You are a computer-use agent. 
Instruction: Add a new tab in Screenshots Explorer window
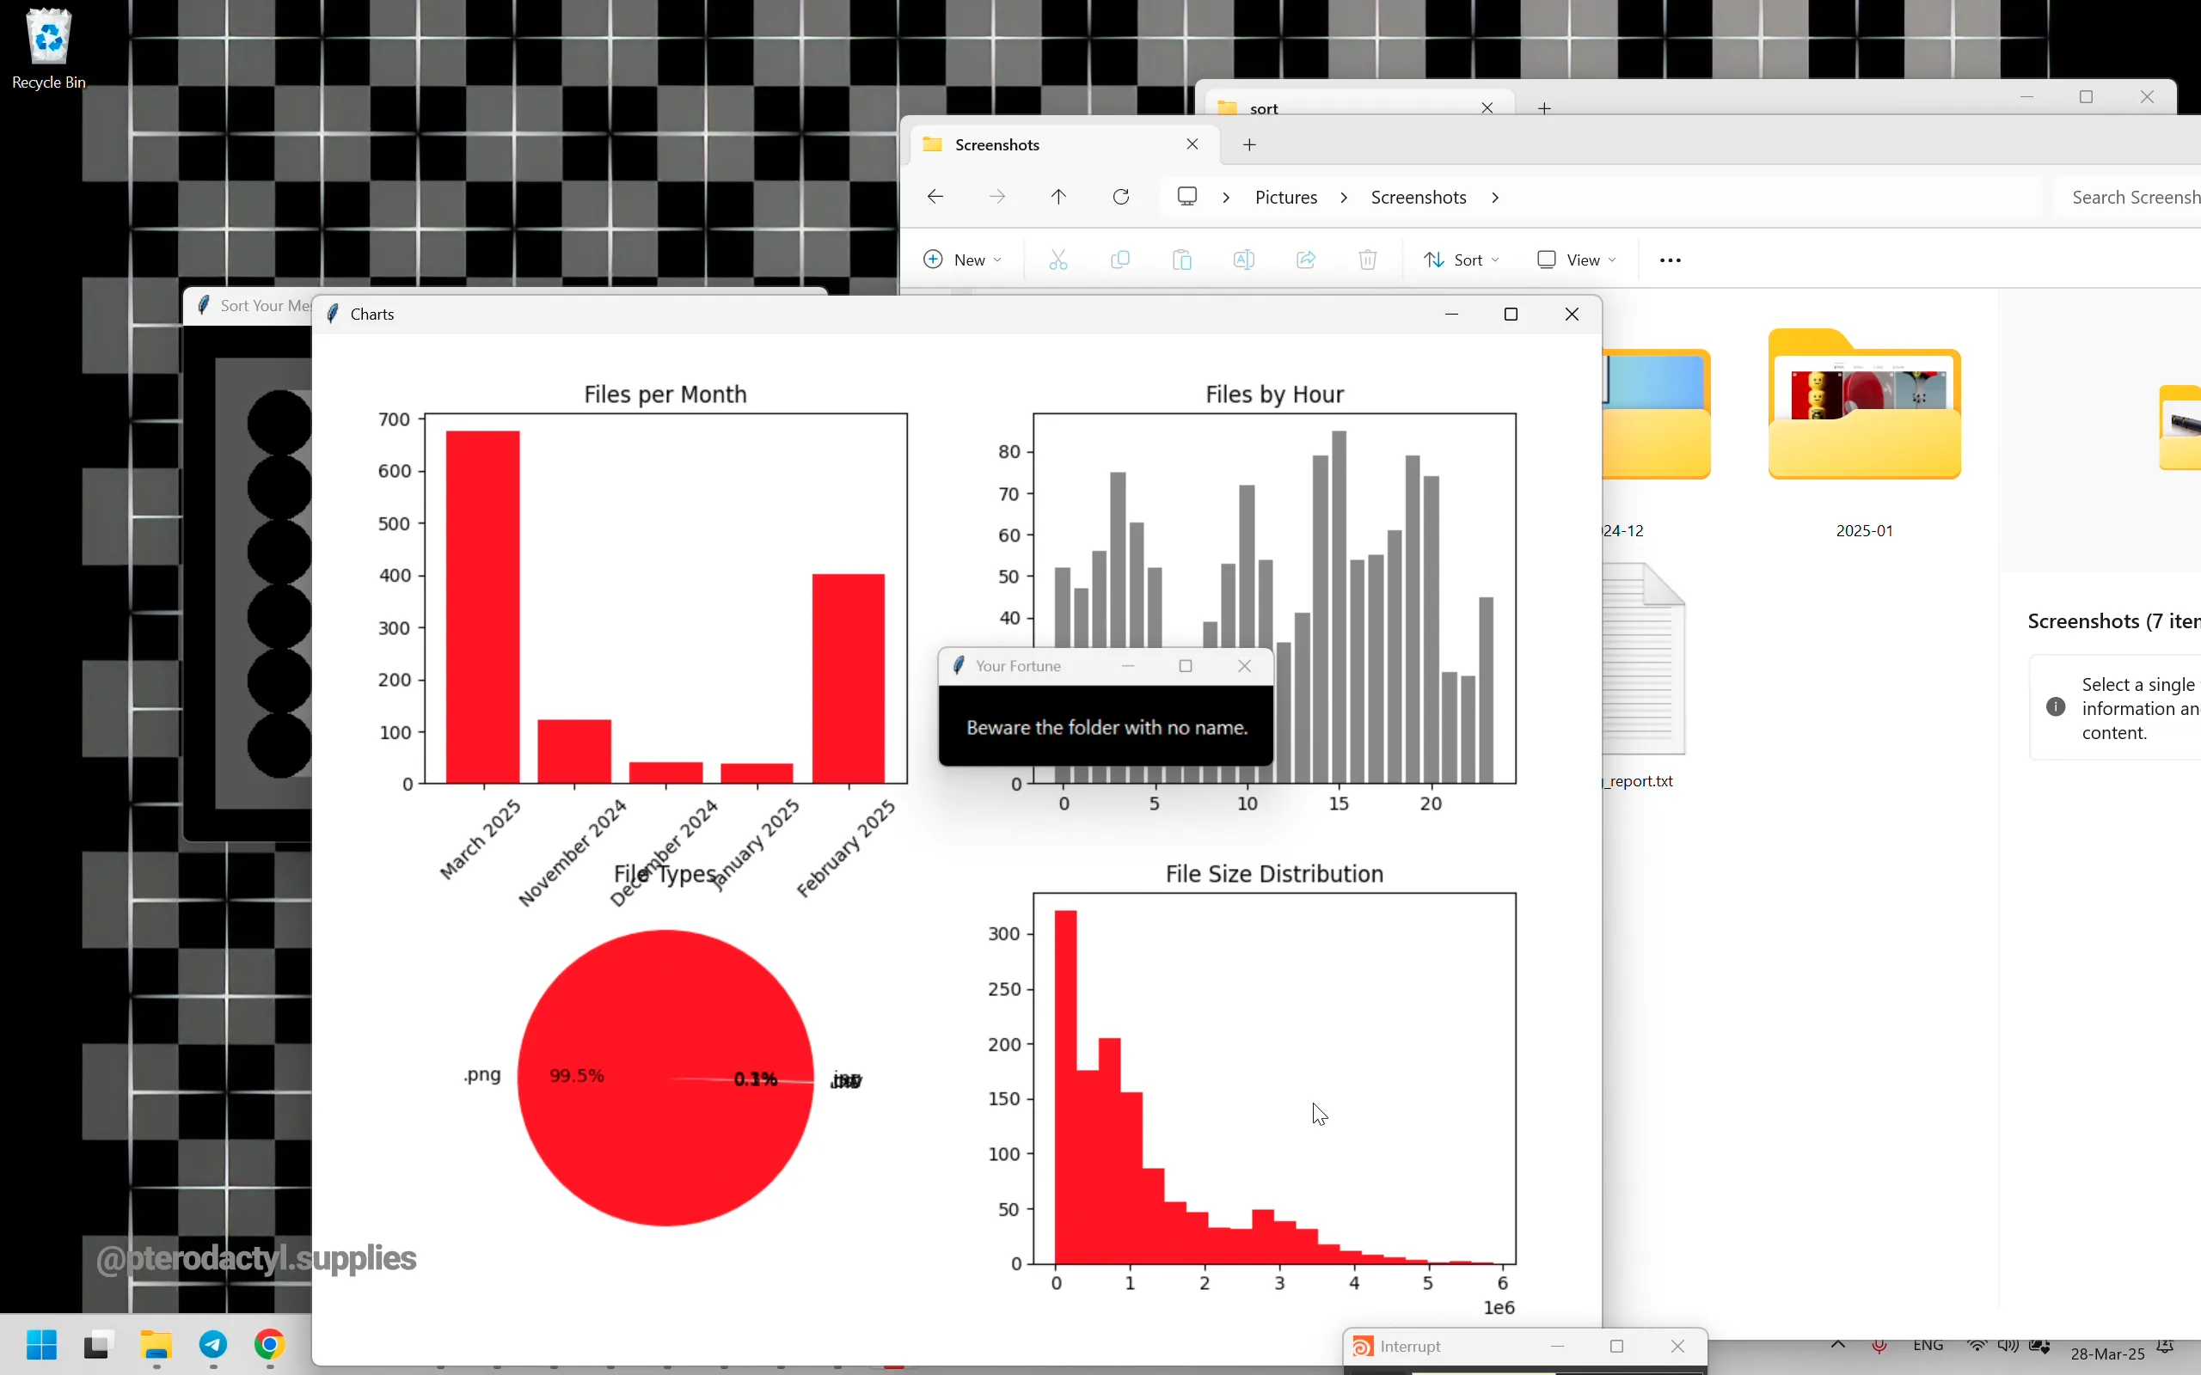[x=1251, y=144]
